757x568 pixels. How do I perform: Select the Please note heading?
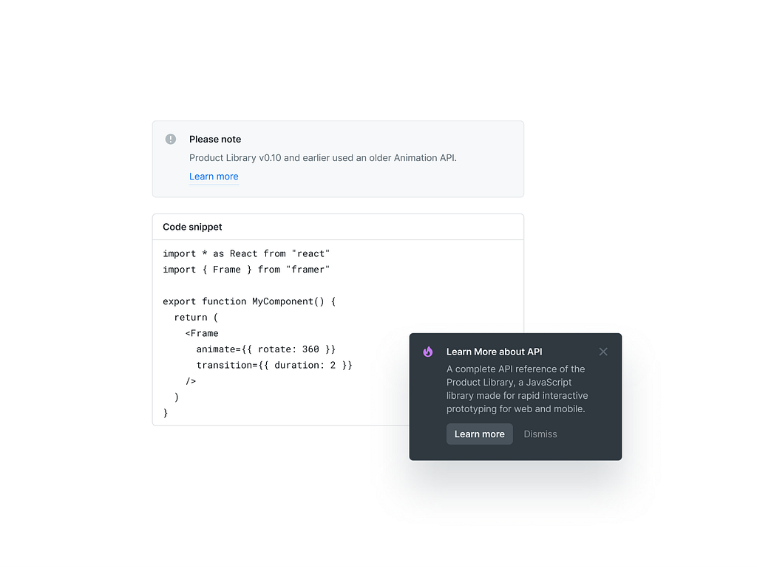pos(215,139)
